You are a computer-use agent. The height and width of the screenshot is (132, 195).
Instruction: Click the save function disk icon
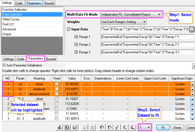point(74,127)
